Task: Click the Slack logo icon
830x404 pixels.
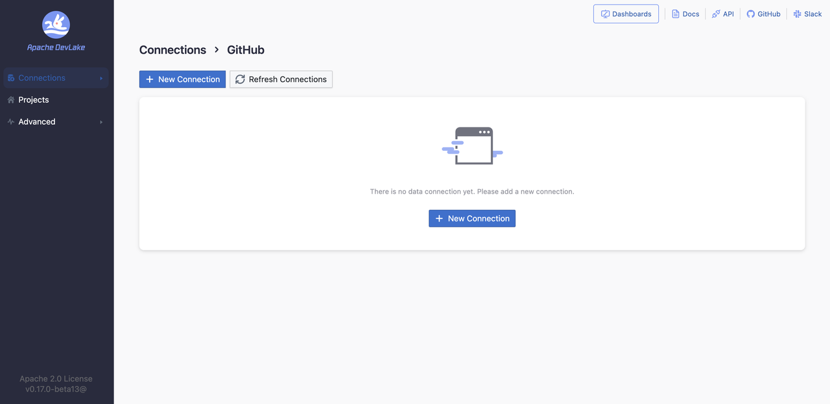Action: (x=798, y=14)
